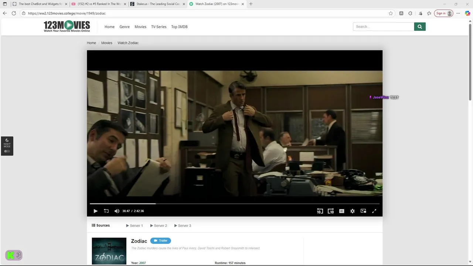Focus the Search input field
This screenshot has width=473, height=266.
coord(384,27)
